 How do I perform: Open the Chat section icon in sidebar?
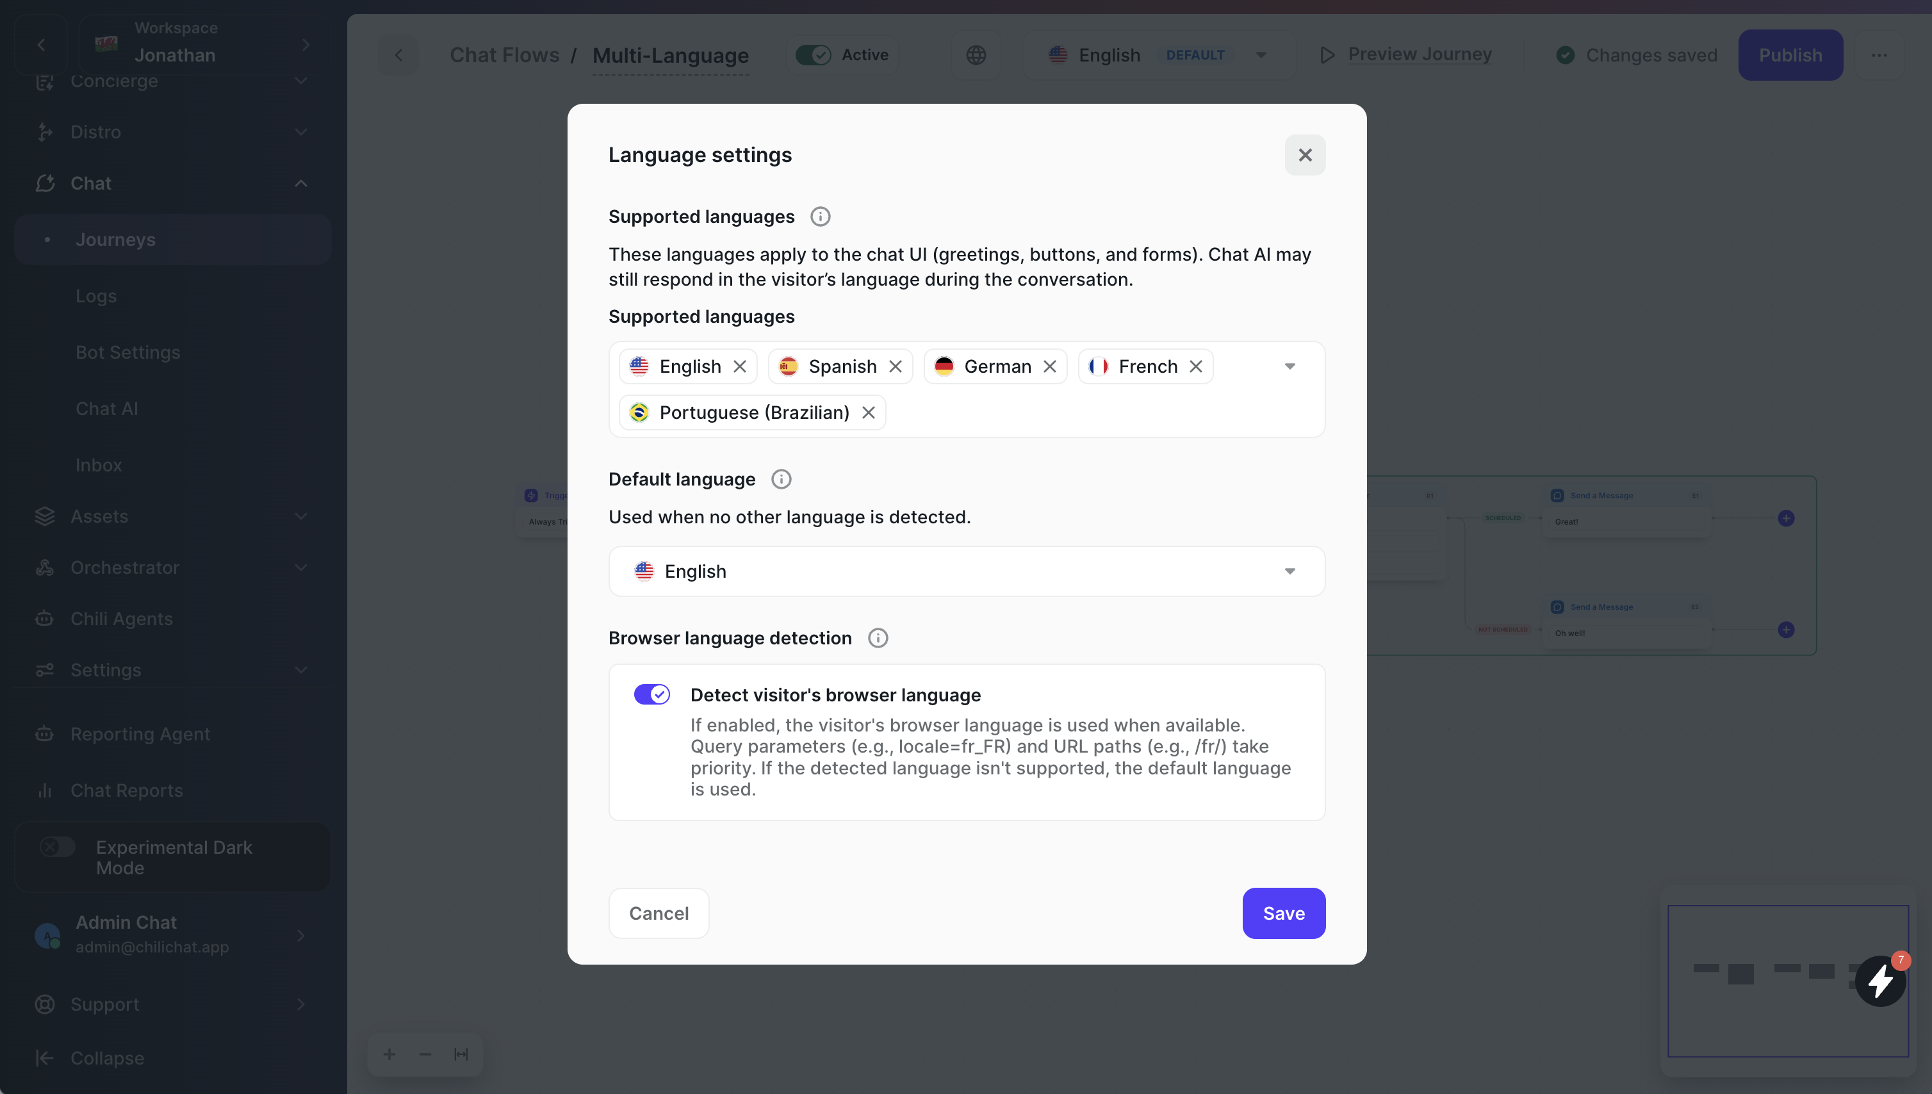point(45,183)
